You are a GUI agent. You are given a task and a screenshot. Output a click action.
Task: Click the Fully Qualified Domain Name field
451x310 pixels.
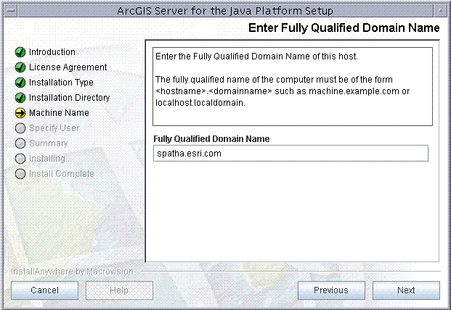[290, 154]
